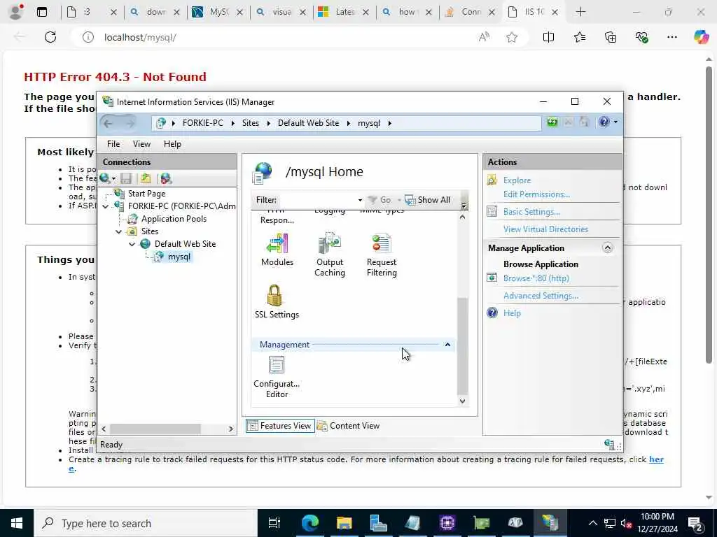Open the Help dropdown arrow in IIS address bar

615,122
